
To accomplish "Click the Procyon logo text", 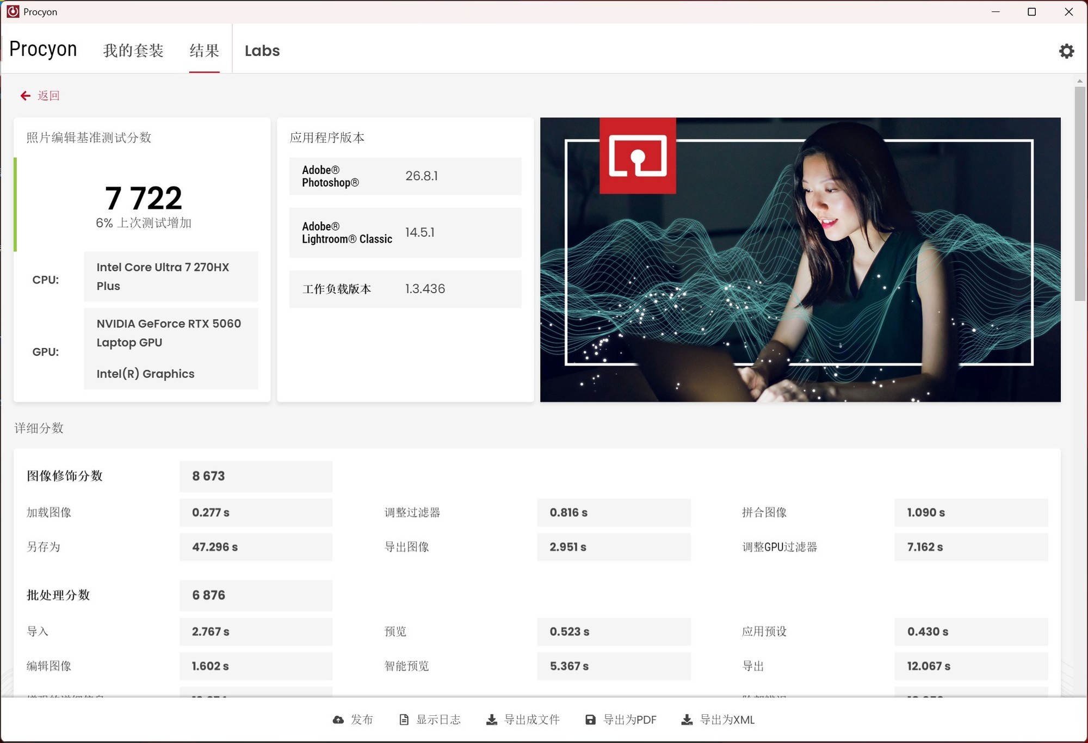I will click(x=43, y=49).
